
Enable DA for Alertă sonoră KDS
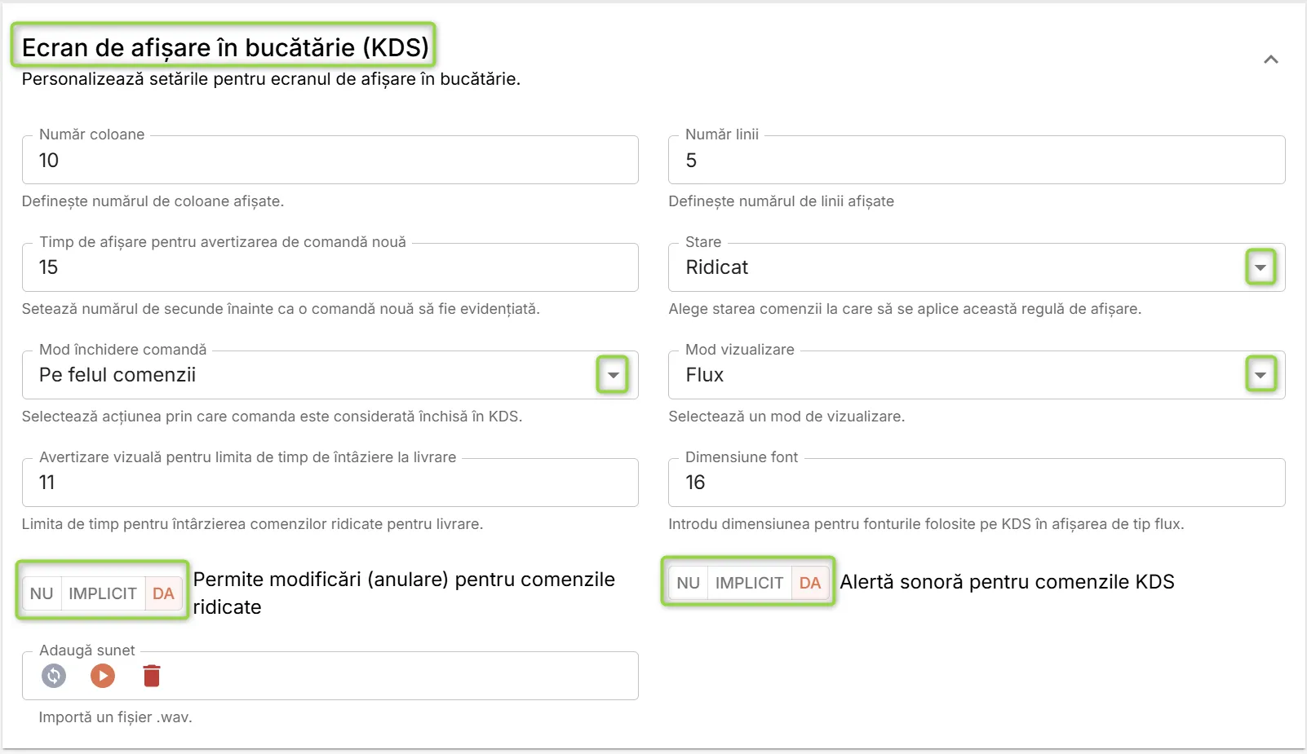(x=810, y=583)
